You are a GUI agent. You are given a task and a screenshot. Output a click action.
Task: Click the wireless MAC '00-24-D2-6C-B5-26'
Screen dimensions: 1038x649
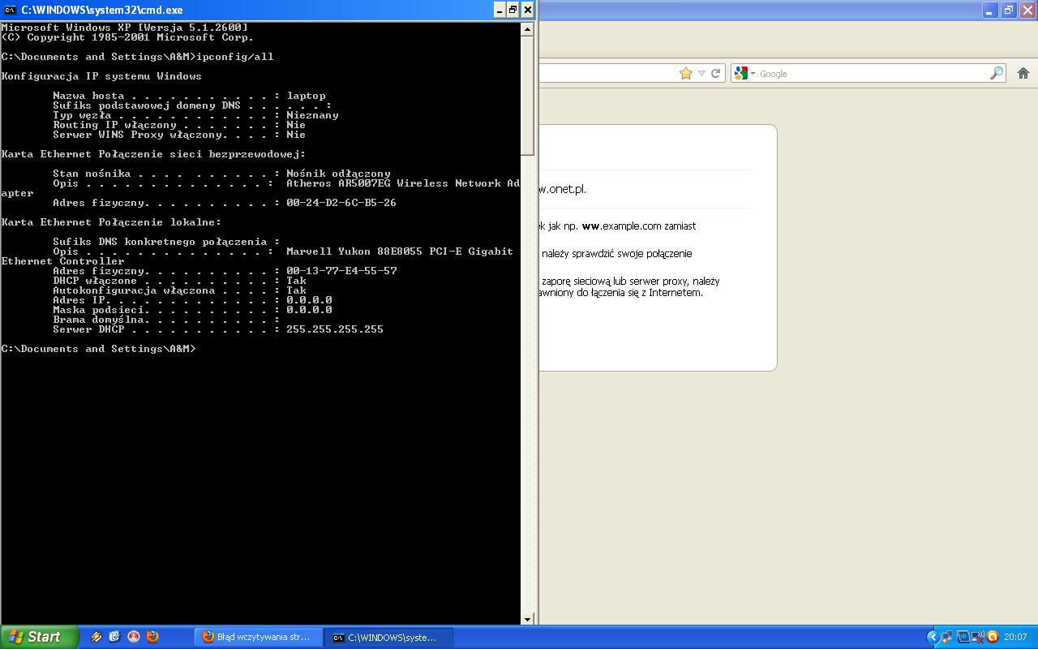coord(341,203)
